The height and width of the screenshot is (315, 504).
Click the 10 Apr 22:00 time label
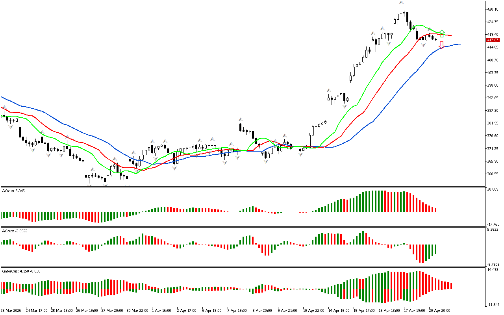(315, 310)
